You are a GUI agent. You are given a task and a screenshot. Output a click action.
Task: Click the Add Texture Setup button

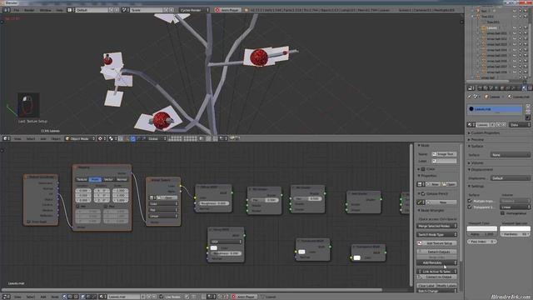pos(436,243)
